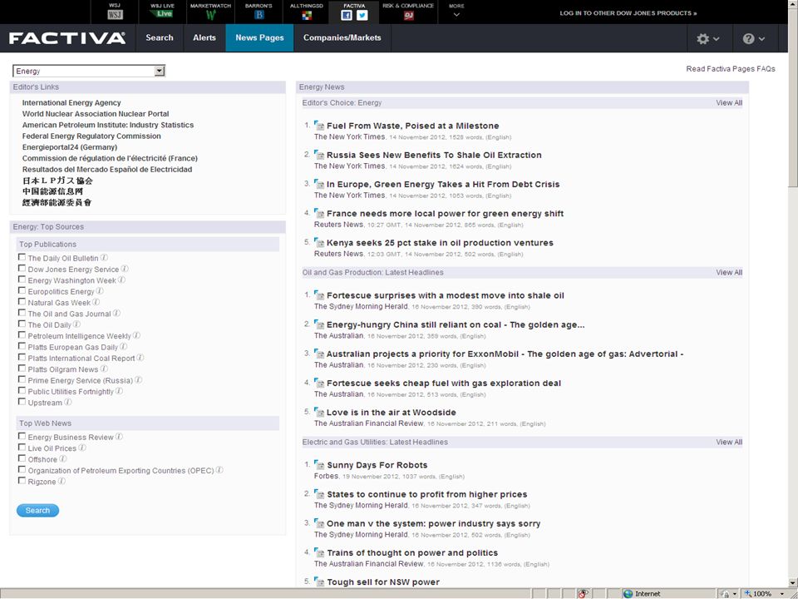
Task: Open the help question mark menu
Action: [754, 39]
